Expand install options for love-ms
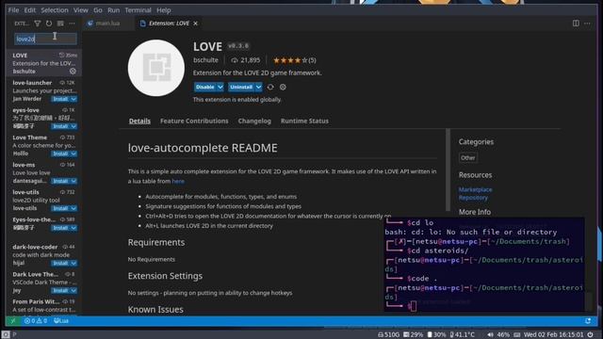 pyautogui.click(x=73, y=181)
